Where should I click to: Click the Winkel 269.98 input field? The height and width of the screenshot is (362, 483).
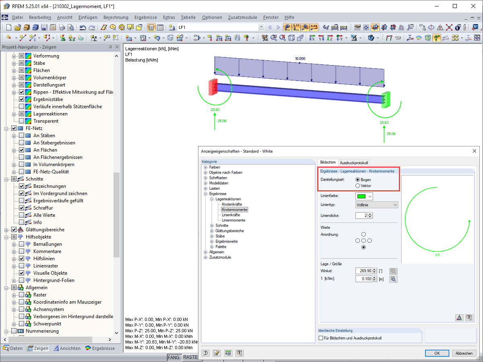click(364, 271)
